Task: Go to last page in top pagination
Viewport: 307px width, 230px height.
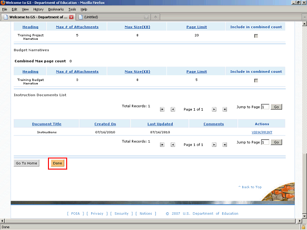Action: (225, 109)
